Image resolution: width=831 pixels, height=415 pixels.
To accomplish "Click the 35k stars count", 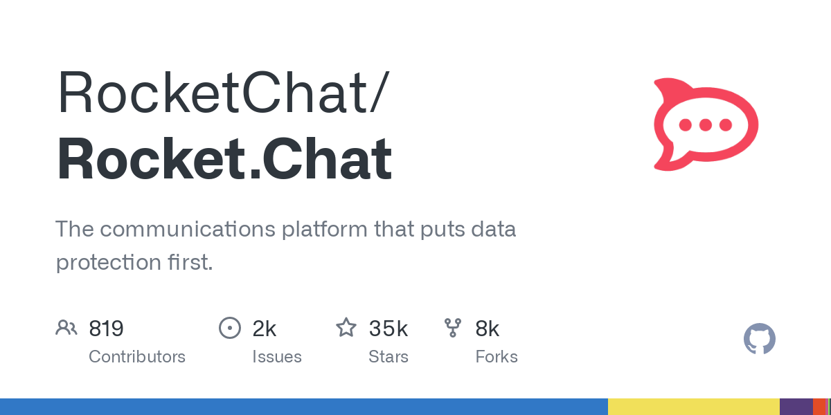I will point(388,329).
